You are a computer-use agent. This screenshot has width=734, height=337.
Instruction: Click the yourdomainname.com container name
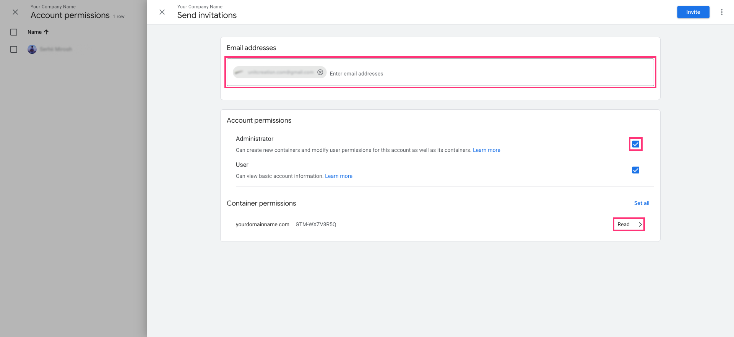tap(263, 224)
